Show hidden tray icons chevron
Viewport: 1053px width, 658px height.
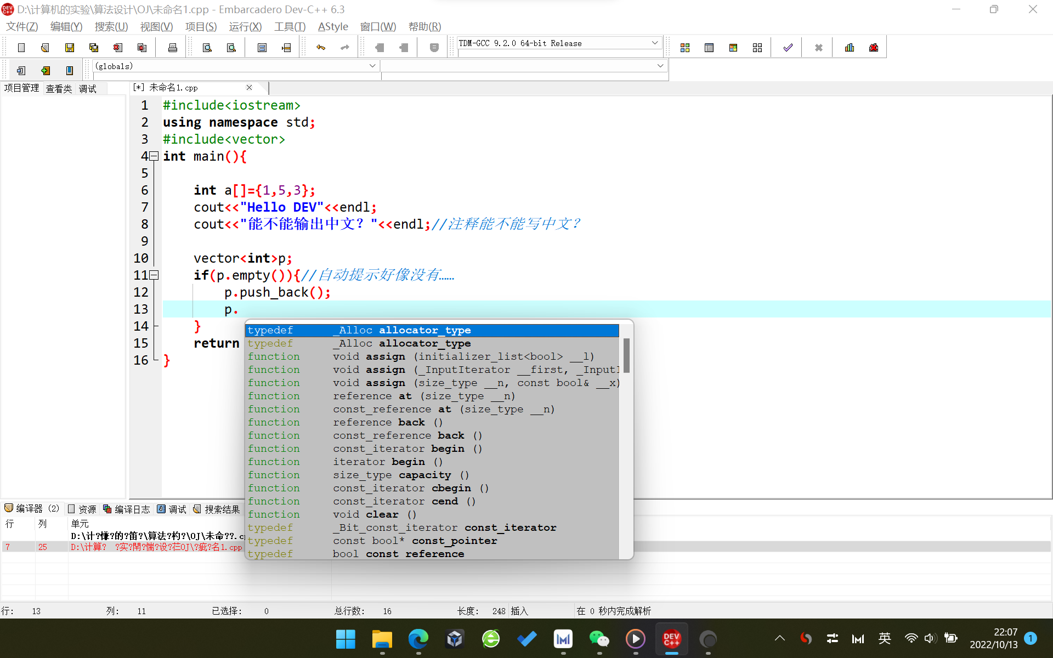pyautogui.click(x=779, y=638)
